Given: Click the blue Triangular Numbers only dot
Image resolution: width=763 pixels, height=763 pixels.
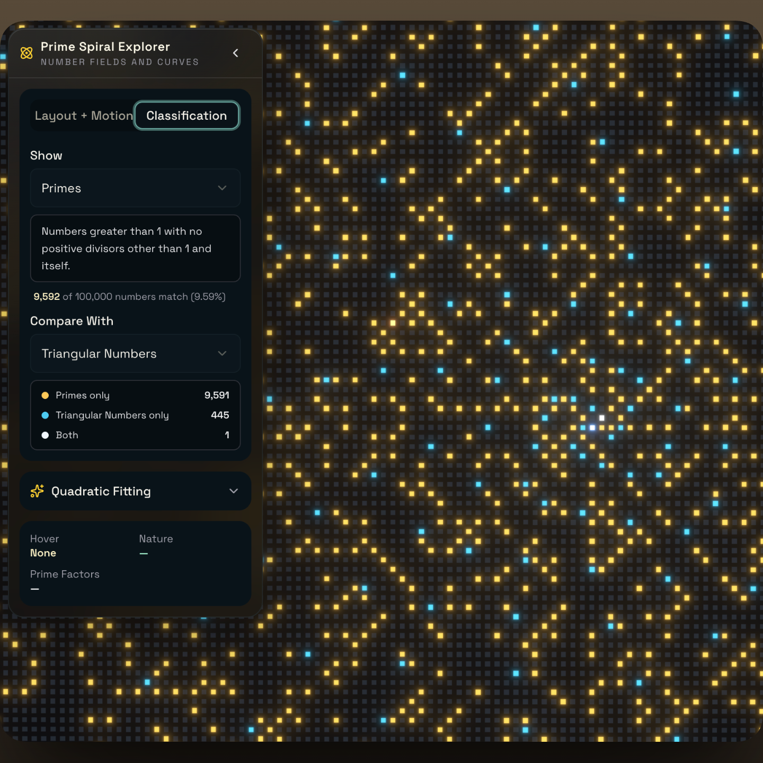Looking at the screenshot, I should [x=45, y=415].
